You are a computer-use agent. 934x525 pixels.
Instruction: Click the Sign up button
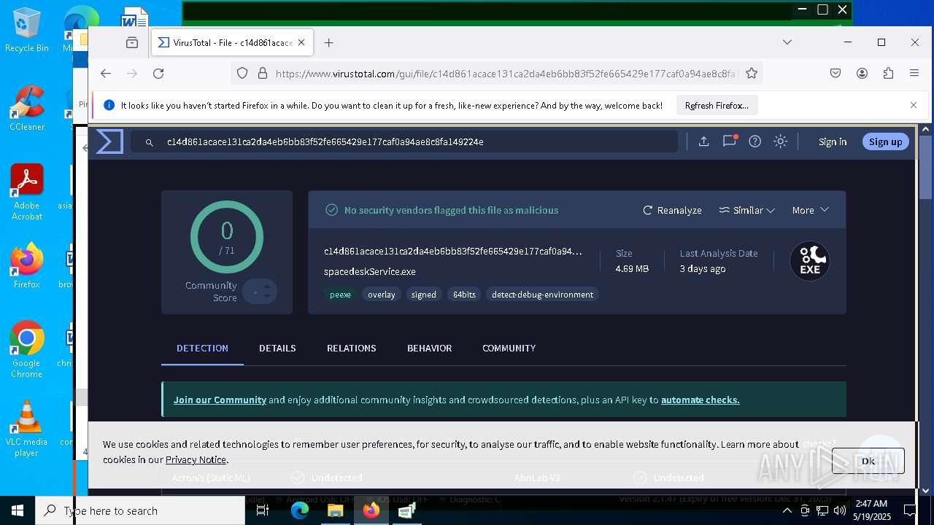point(885,141)
